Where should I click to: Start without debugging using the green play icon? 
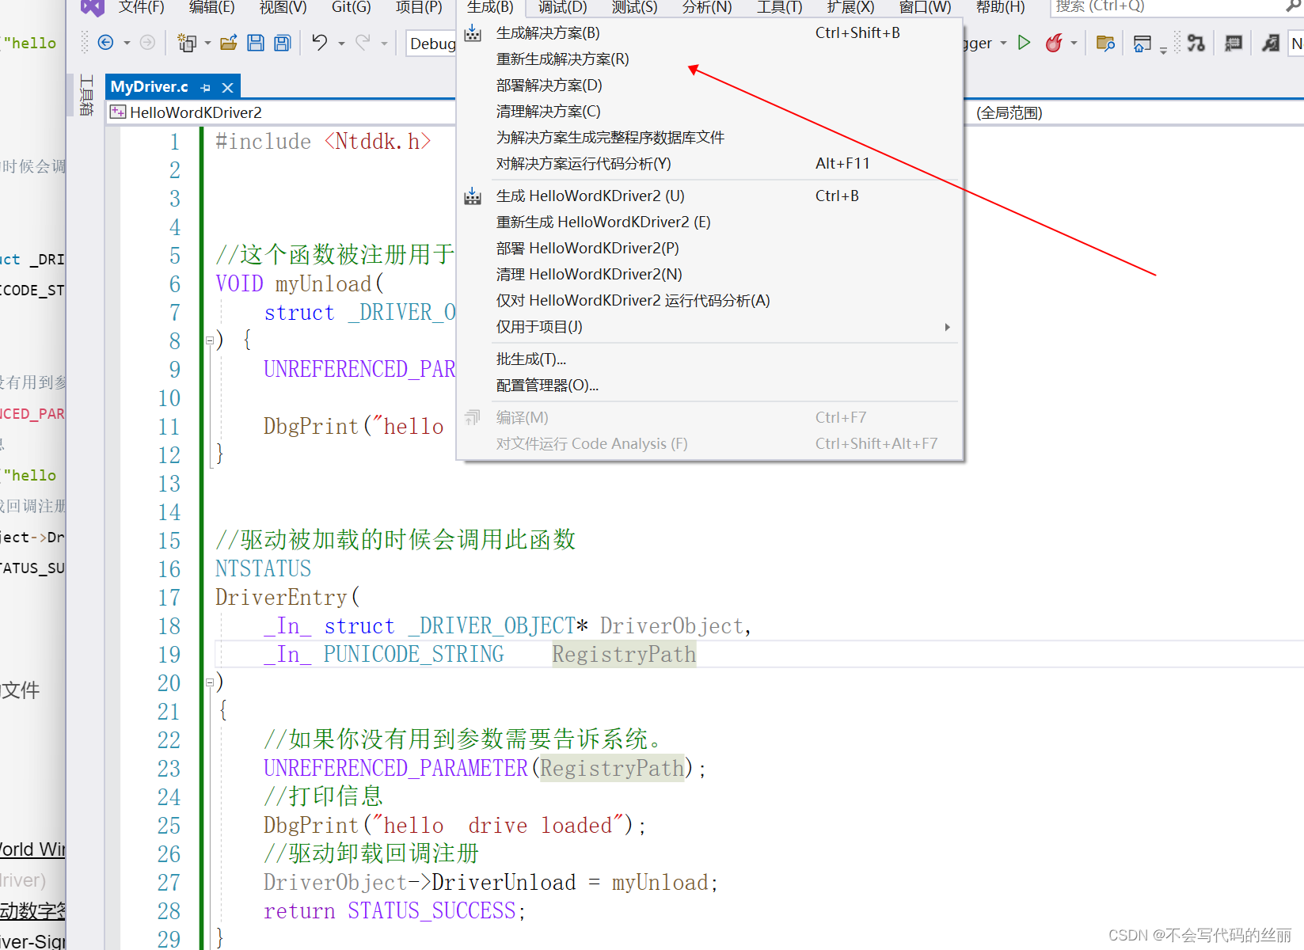point(1024,43)
